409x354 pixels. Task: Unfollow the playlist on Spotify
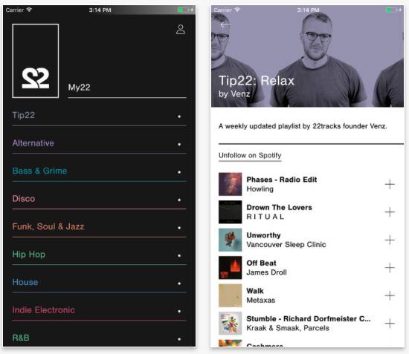tap(250, 155)
